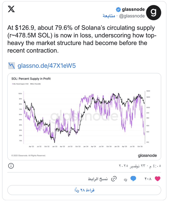Open the glassno.de/47X1eW5 link

(47, 66)
